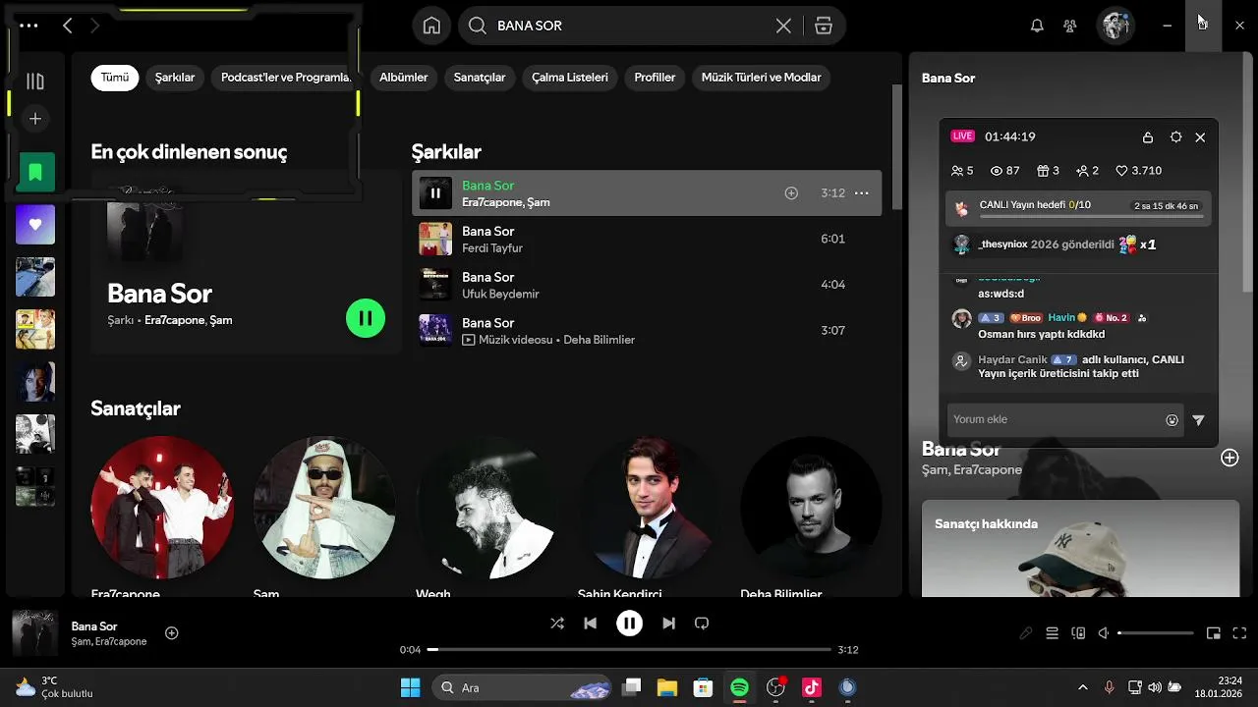
Task: Select the Podcast'ler ve Programlar filter
Action: tap(286, 78)
